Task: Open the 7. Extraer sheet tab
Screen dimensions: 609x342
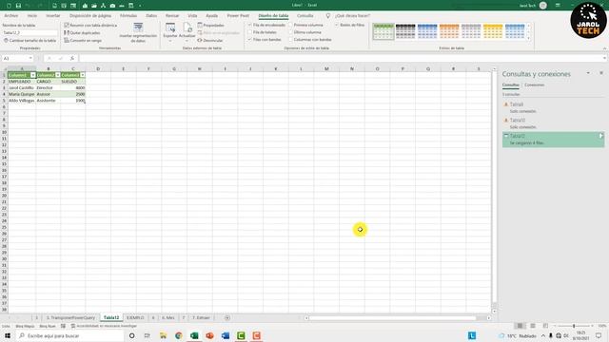Action: pyautogui.click(x=201, y=318)
